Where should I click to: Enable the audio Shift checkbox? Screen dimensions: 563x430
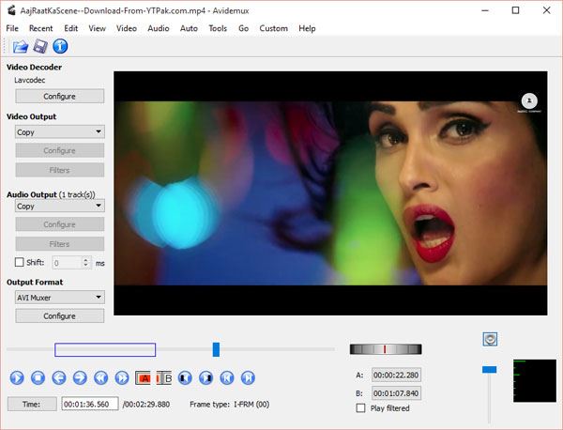click(x=20, y=262)
